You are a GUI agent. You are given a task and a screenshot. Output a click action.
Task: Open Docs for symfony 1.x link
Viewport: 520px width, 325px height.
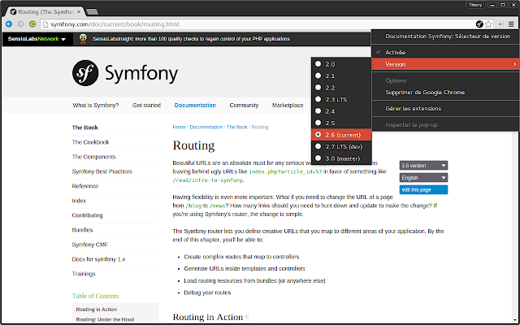98,259
